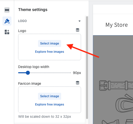Open the Sections icon in sidebar
The image size is (133, 124).
point(7,10)
